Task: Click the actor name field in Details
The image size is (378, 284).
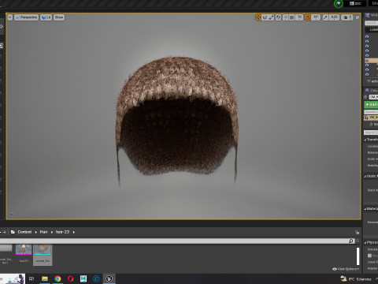Action: 373,97
